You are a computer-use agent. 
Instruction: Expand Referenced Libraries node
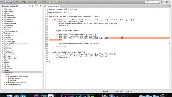[5, 85]
